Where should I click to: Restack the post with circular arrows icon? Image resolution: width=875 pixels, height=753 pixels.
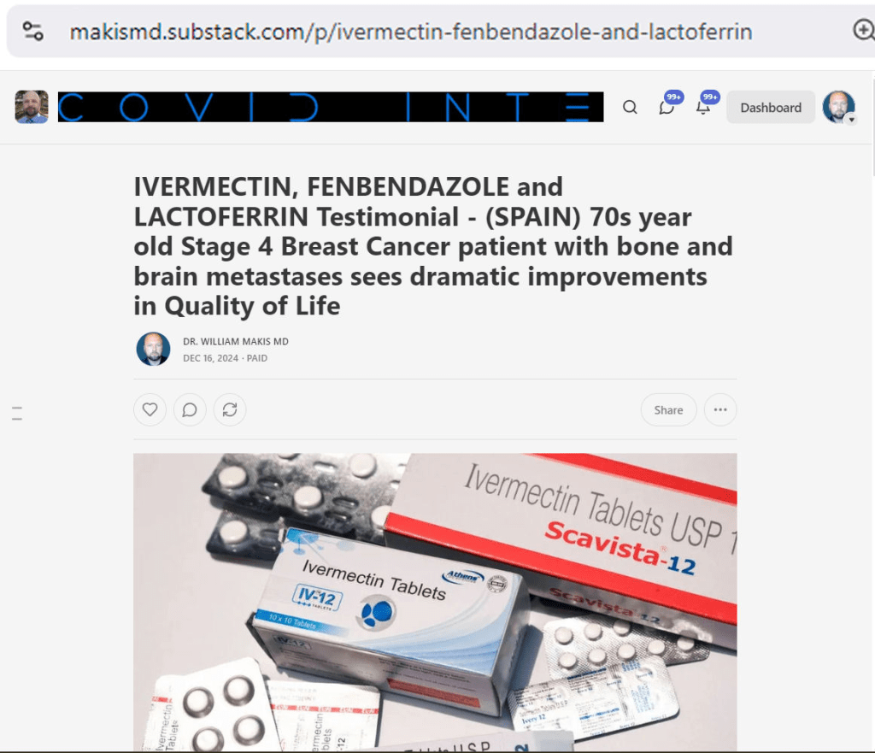coord(229,409)
